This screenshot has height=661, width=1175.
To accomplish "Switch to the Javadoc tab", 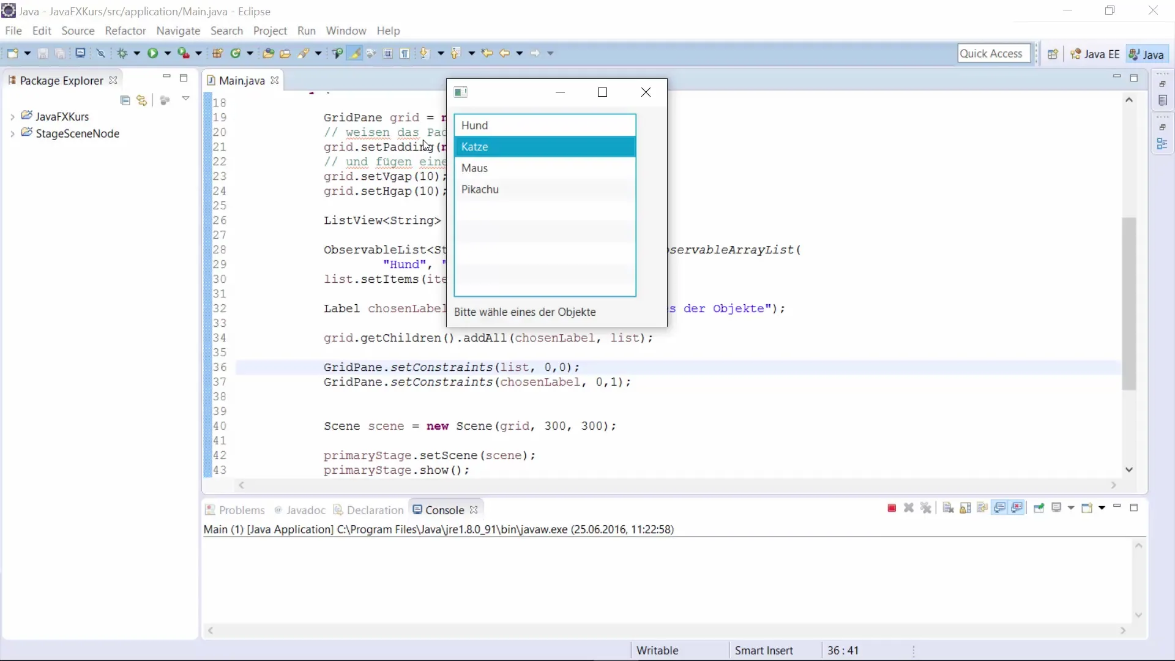I will (300, 510).
